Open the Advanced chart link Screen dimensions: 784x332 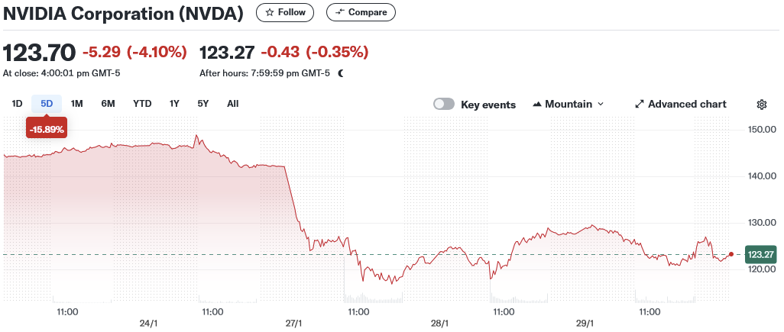[687, 105]
